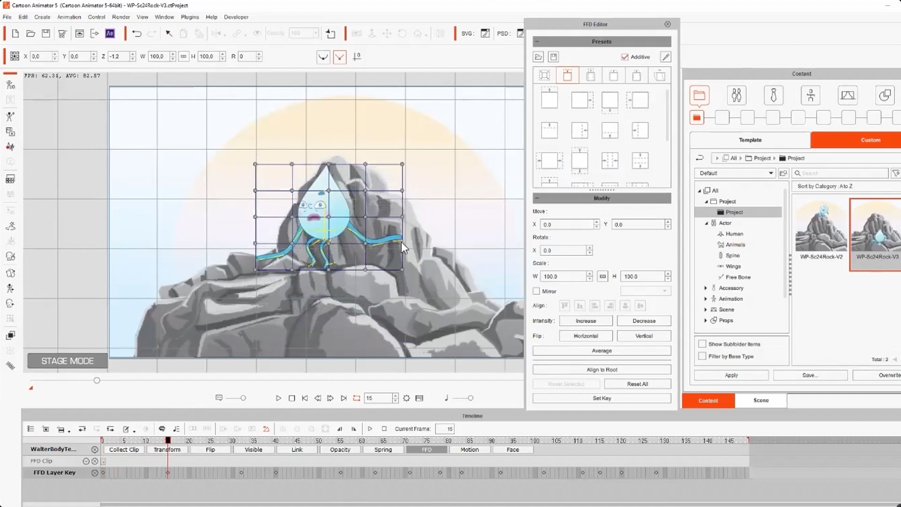Click the pencil edit icon in Presets
The width and height of the screenshot is (901, 507).
665,57
